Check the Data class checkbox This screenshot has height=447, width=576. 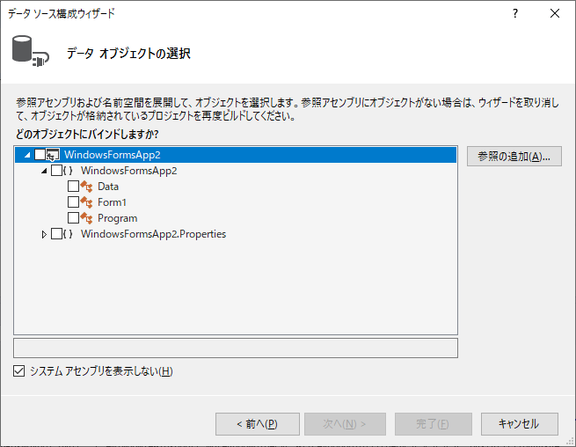[73, 187]
